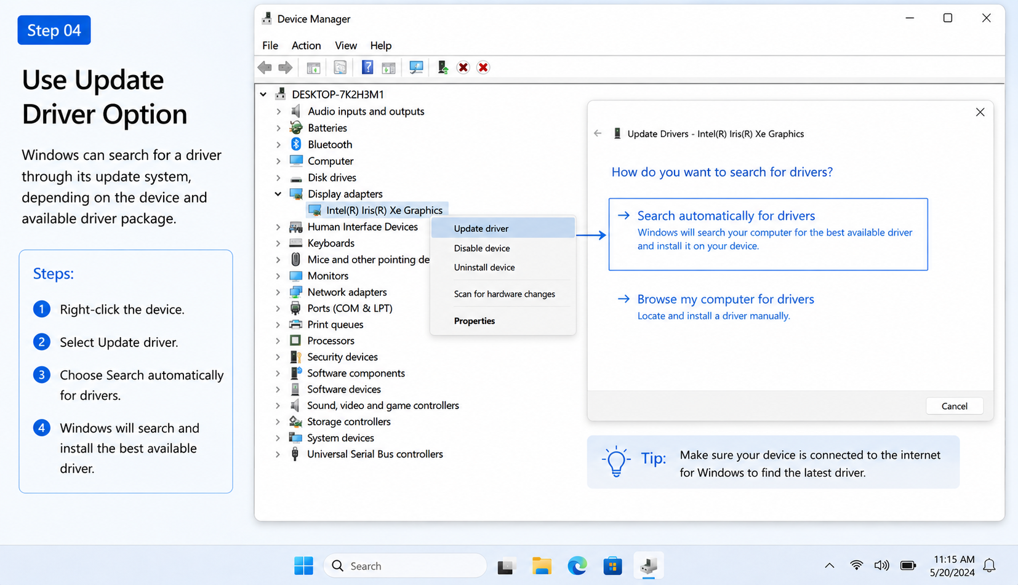Click the Cancel button in Update Drivers dialog
1018x585 pixels.
coord(955,406)
